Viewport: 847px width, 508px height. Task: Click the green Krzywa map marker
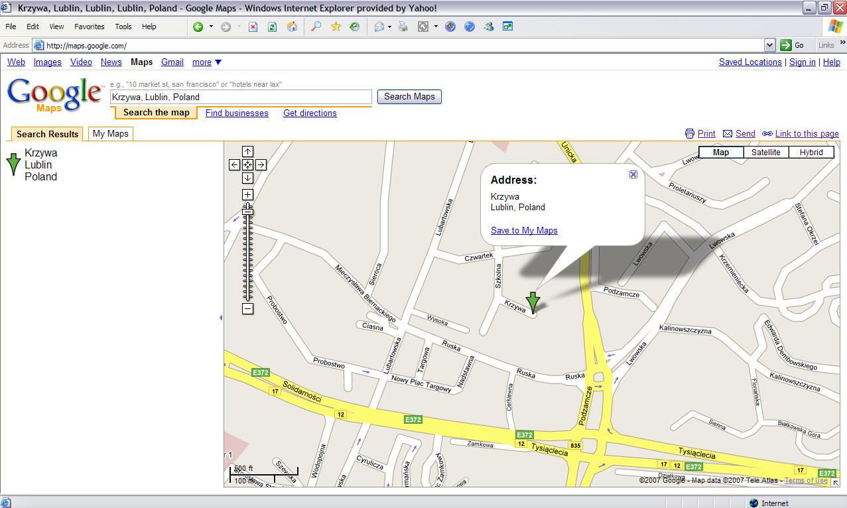pyautogui.click(x=533, y=302)
